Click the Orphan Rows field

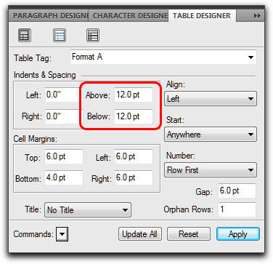click(237, 209)
